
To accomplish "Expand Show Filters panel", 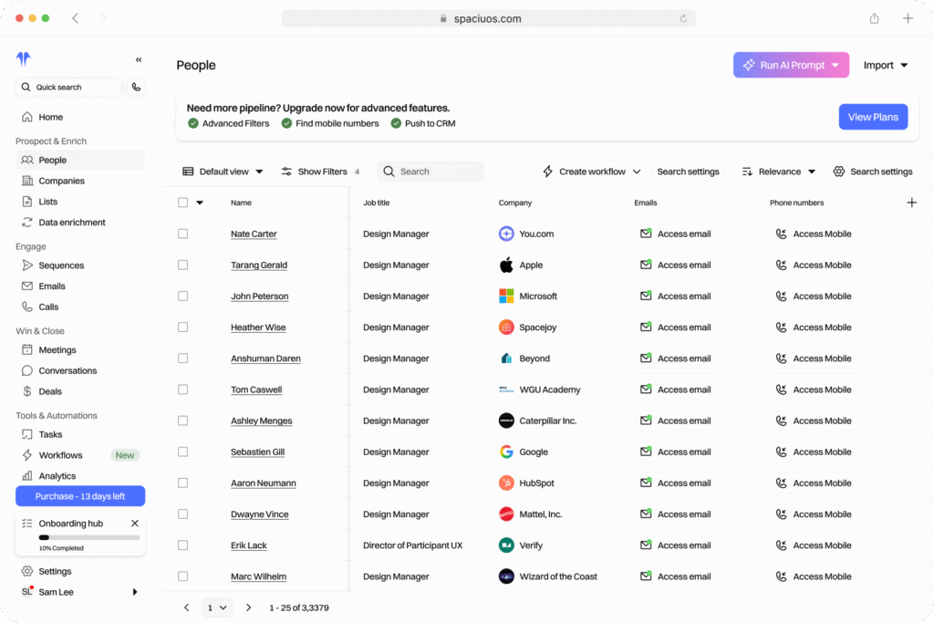I will coord(321,171).
